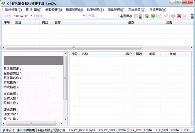The height and width of the screenshot is (133, 195).
Task: Sort server list by 序号 column header
Action: 7,22
